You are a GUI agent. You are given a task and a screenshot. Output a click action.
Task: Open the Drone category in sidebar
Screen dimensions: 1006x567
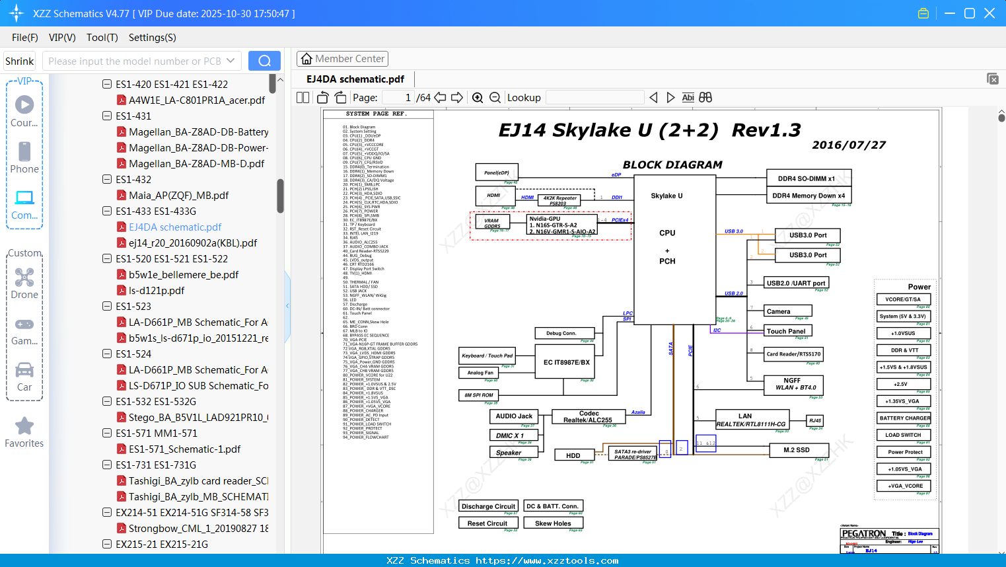[24, 283]
